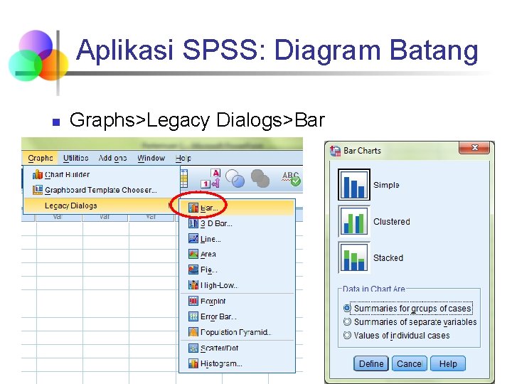Click the value labels toolbar icon
The width and height of the screenshot is (512, 384).
(211, 178)
